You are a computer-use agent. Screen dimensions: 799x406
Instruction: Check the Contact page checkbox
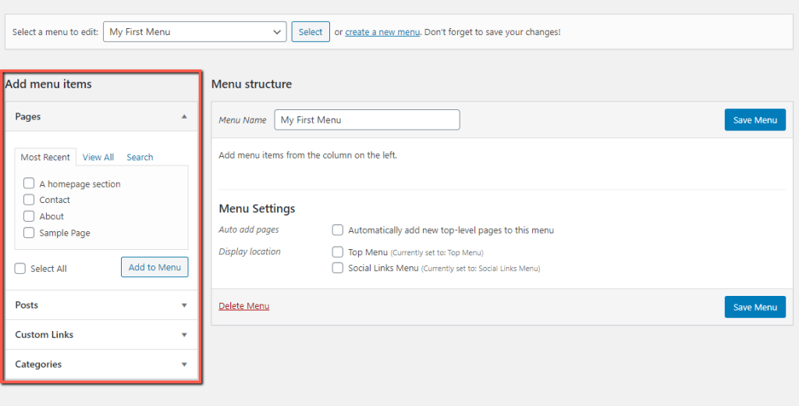(29, 199)
